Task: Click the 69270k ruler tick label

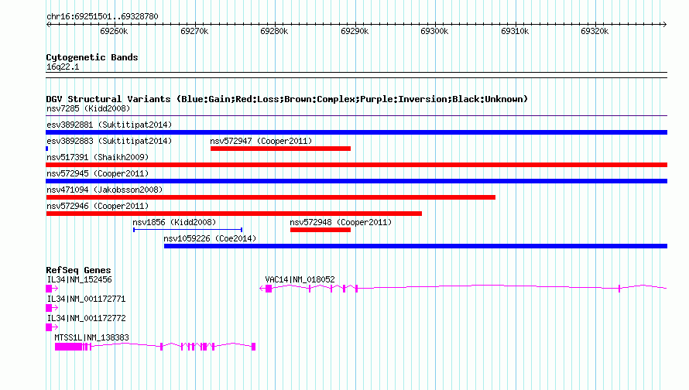Action: (194, 32)
